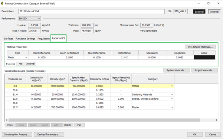Screen dimensions: 223x139
Task: Click resistance value 0.1300
Action: pyautogui.click(x=100, y=90)
